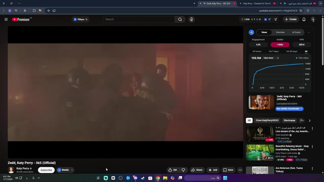Select the All time range
The height and width of the screenshot is (182, 324).
[306, 51]
